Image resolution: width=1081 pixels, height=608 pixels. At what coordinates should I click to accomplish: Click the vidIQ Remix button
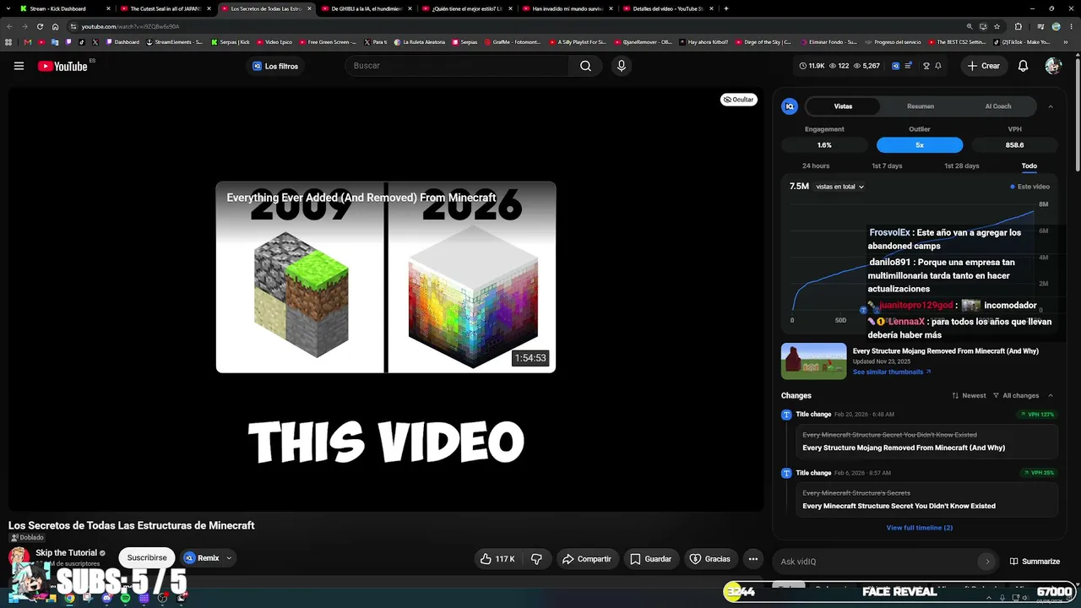coord(202,558)
